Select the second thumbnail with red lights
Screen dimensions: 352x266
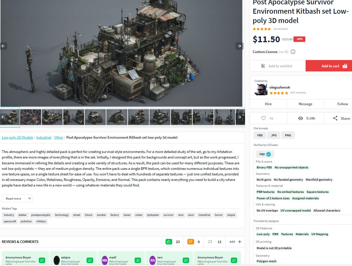coord(31,117)
